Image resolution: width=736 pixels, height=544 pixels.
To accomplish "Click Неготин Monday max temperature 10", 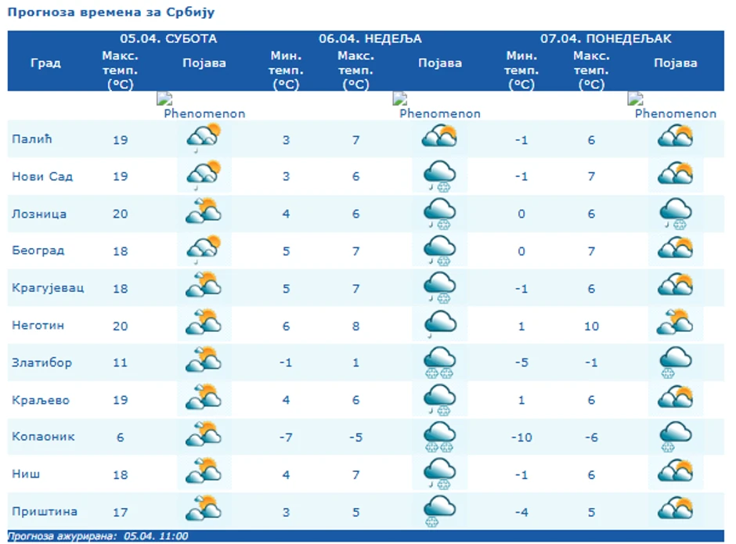I will point(591,326).
